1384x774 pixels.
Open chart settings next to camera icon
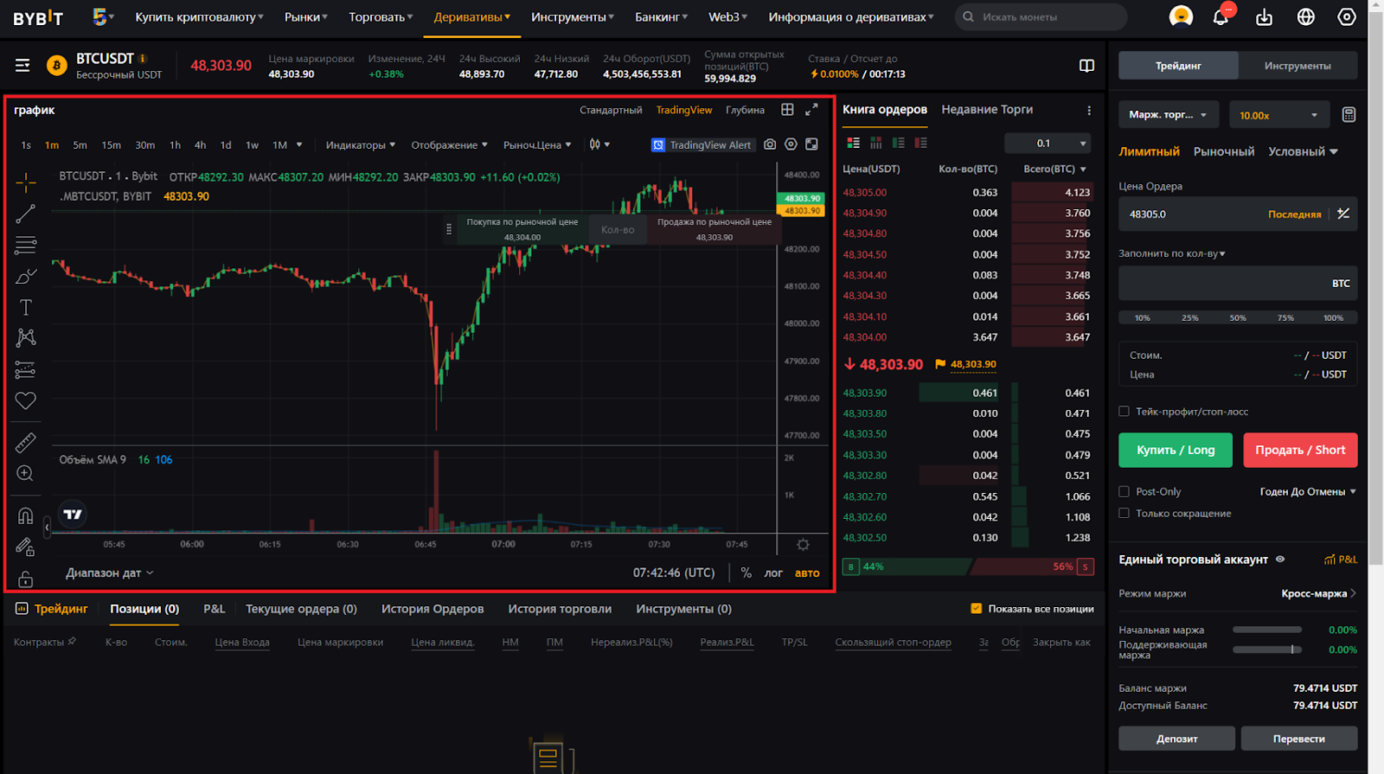click(791, 144)
